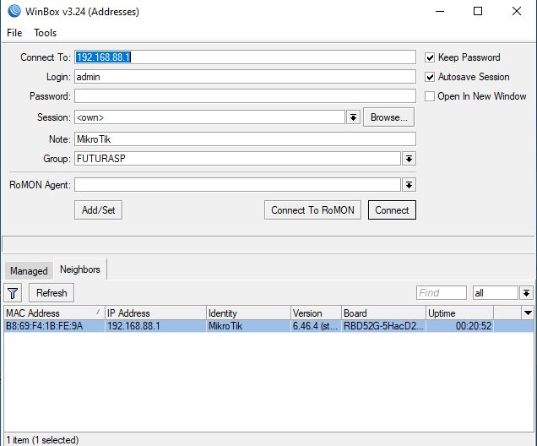Open the Tools menu
The width and height of the screenshot is (537, 446).
[x=46, y=33]
